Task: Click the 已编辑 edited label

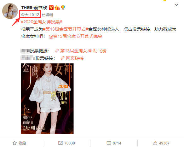Action: click(47, 15)
